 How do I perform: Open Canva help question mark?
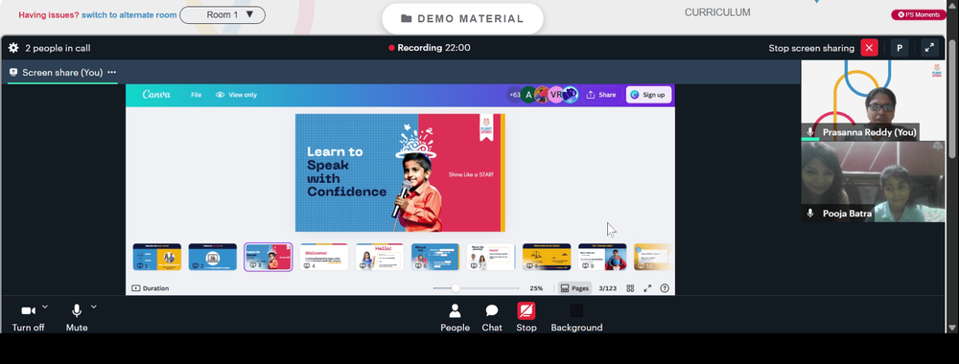(x=665, y=288)
